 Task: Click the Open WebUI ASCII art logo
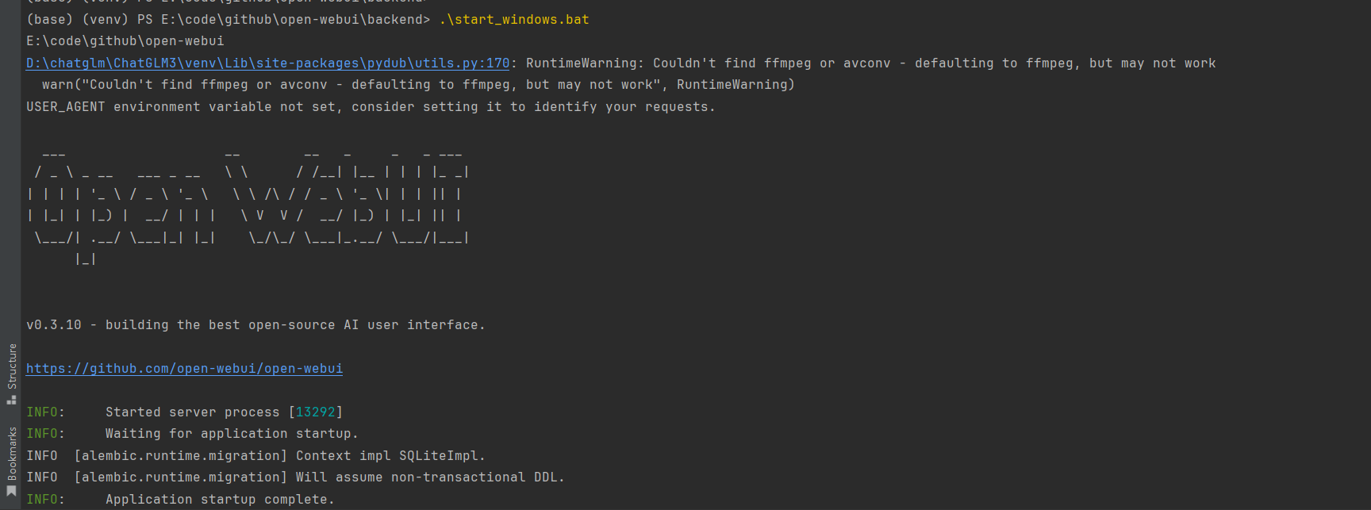[248, 205]
